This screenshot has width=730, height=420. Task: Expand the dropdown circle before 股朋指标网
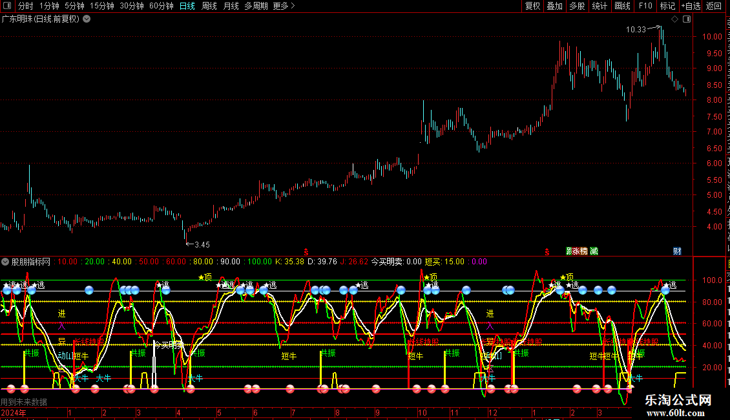click(5, 262)
